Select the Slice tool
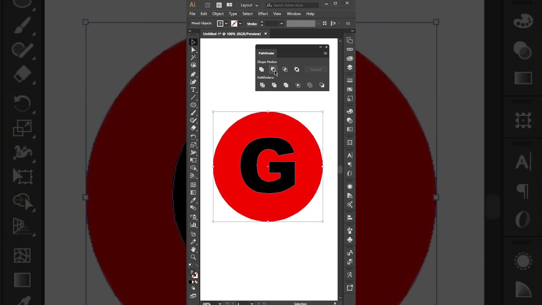 pos(194,242)
